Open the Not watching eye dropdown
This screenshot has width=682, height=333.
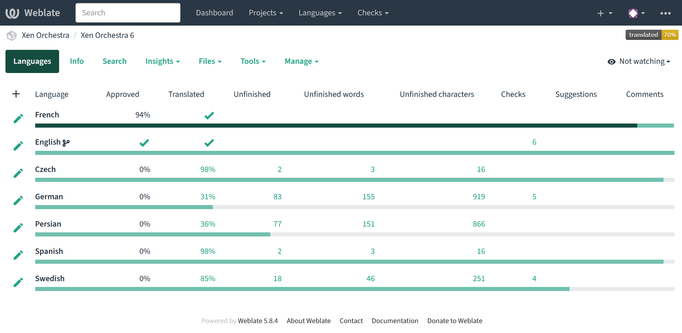pyautogui.click(x=639, y=61)
